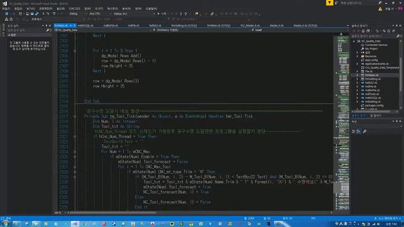Click the Save toolbar icon
The image size is (404, 227).
coord(32,14)
